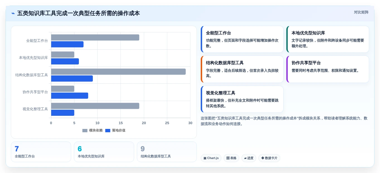Click the stat card showing 7
This screenshot has width=380, height=173.
tap(41, 152)
